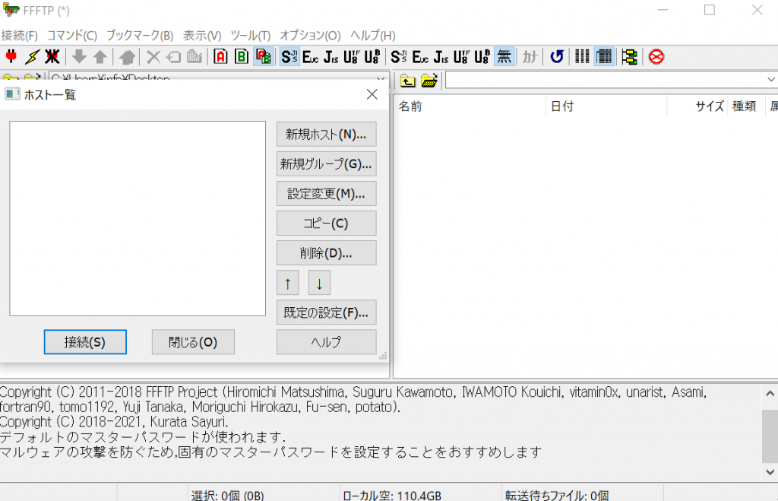
Task: Expand the remote path dropdown arrow
Action: [770, 80]
